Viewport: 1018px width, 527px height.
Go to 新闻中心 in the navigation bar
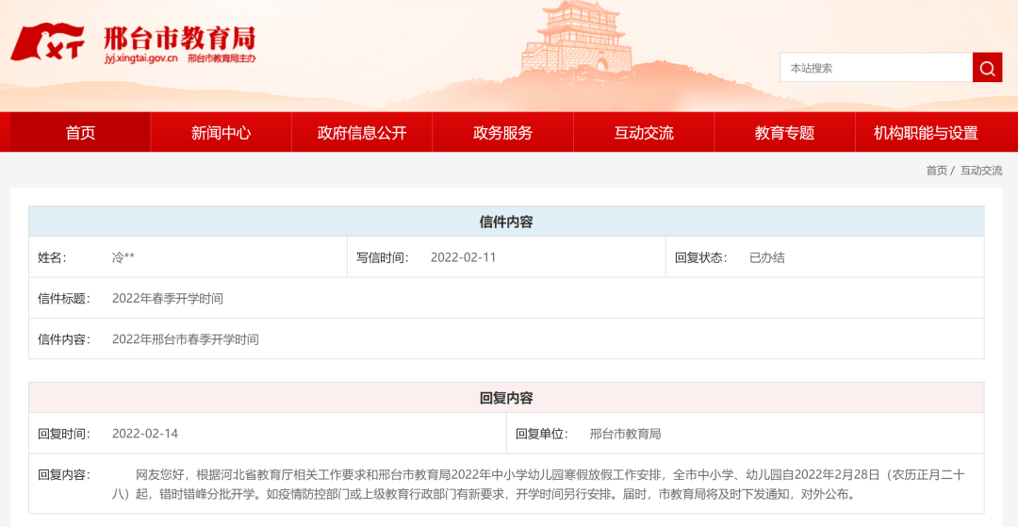point(221,133)
